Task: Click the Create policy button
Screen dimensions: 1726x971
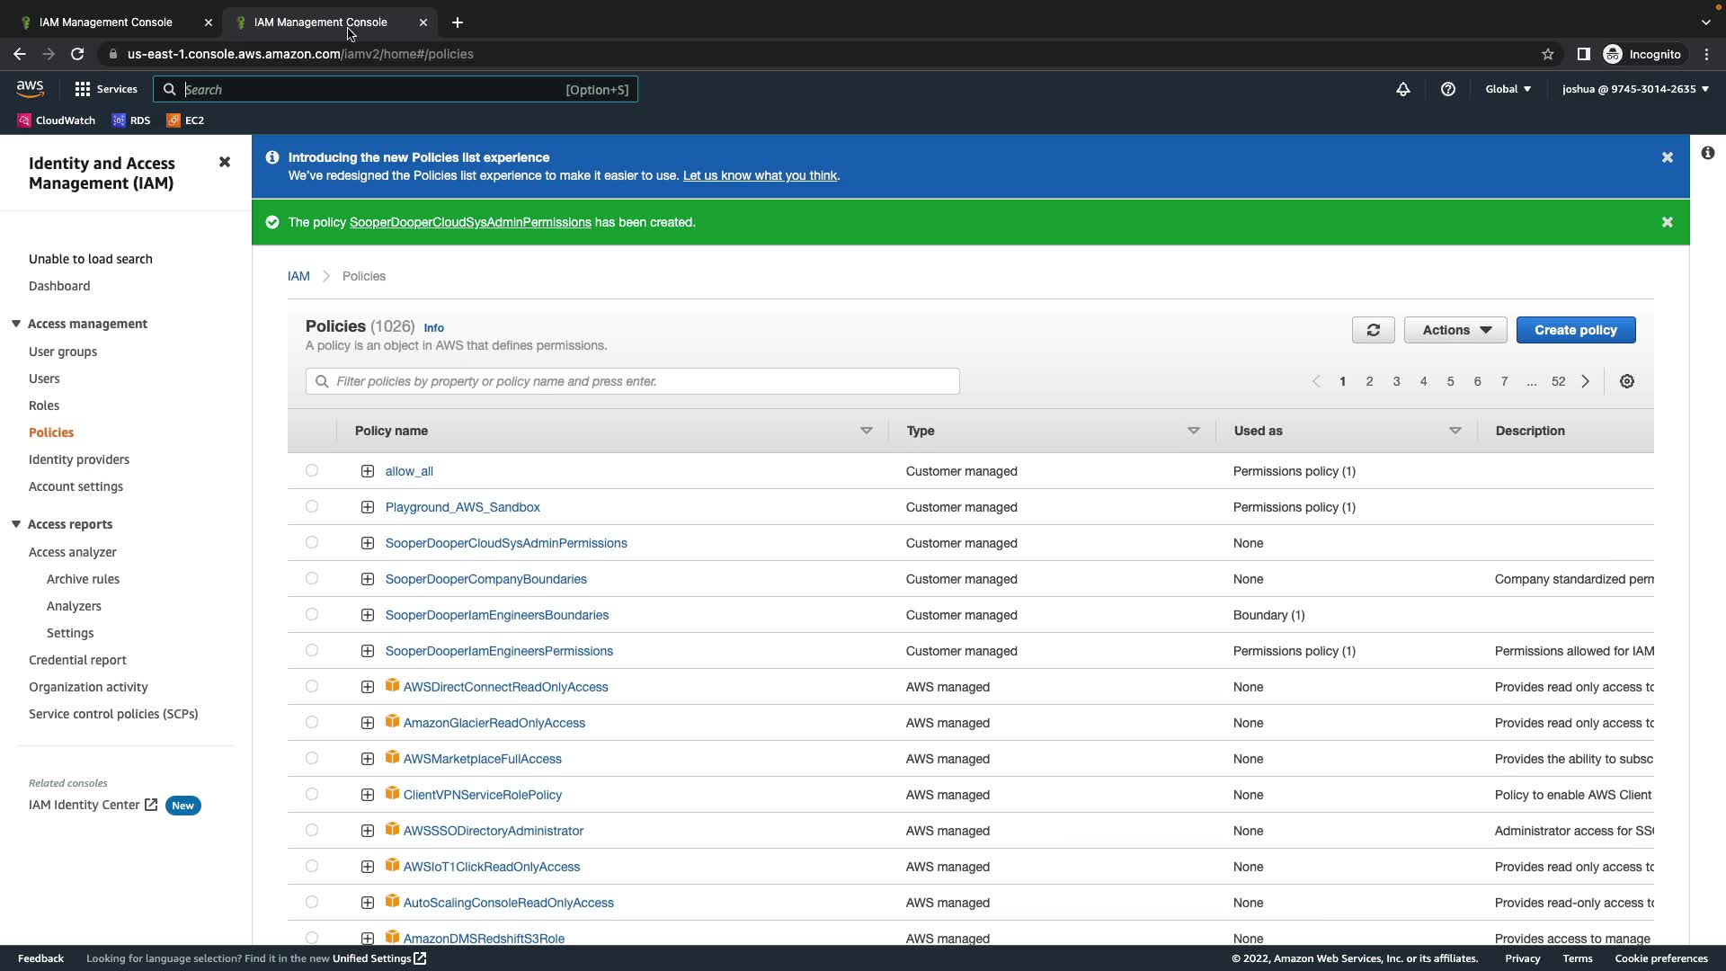Action: [1575, 330]
